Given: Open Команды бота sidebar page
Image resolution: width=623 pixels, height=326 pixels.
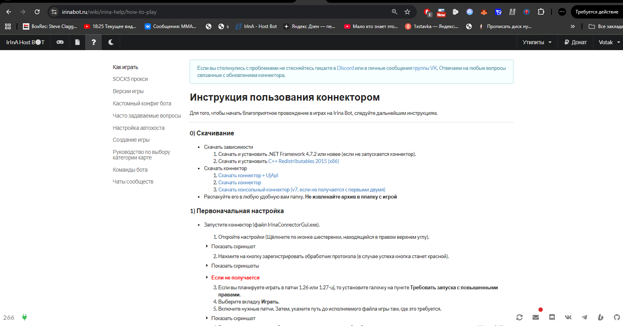Looking at the screenshot, I should (x=130, y=170).
